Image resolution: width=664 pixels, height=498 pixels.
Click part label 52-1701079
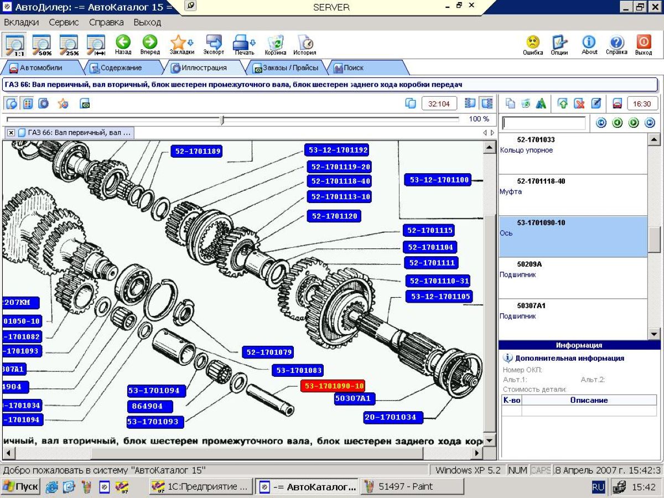[268, 352]
